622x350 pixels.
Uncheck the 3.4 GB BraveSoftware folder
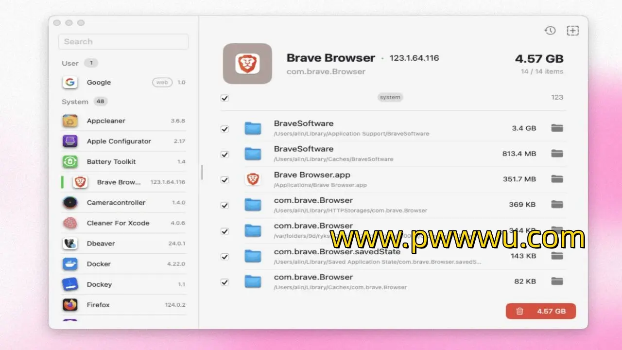click(225, 129)
